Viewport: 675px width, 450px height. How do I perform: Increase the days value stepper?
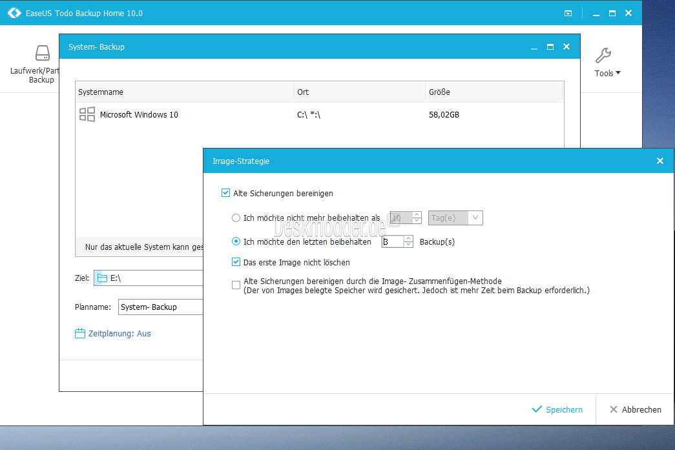coord(417,215)
